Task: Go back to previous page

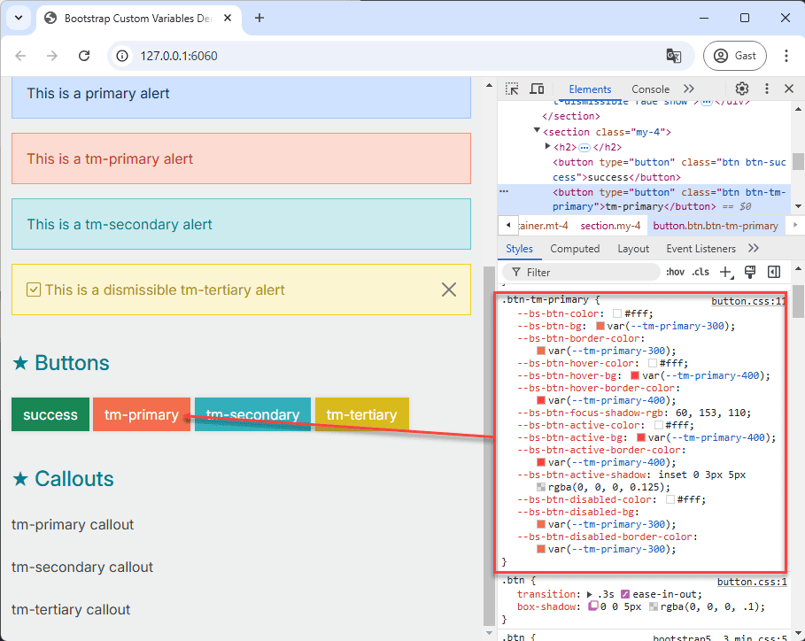Action: (20, 56)
